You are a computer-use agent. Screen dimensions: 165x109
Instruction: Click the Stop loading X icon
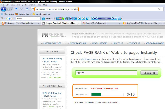[21, 9]
